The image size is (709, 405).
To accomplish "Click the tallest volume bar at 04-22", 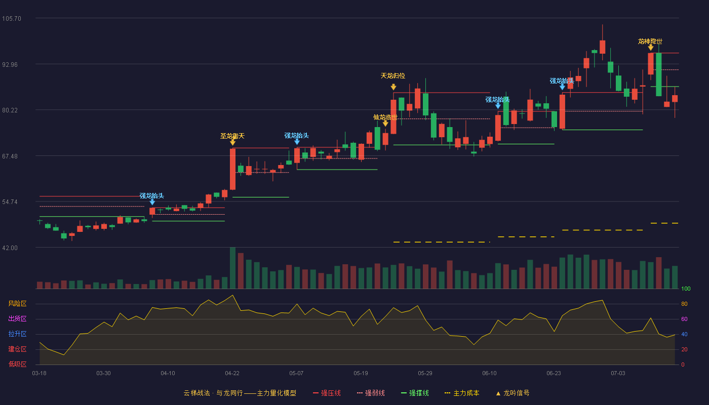I will [232, 268].
